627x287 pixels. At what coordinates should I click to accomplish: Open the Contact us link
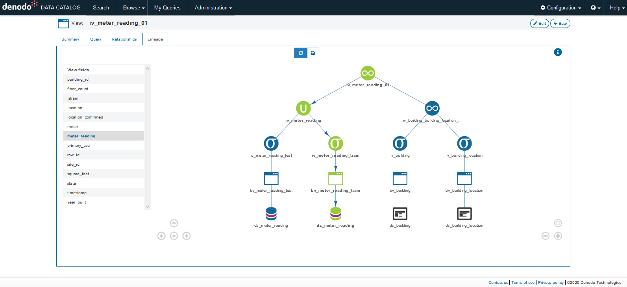click(x=498, y=282)
